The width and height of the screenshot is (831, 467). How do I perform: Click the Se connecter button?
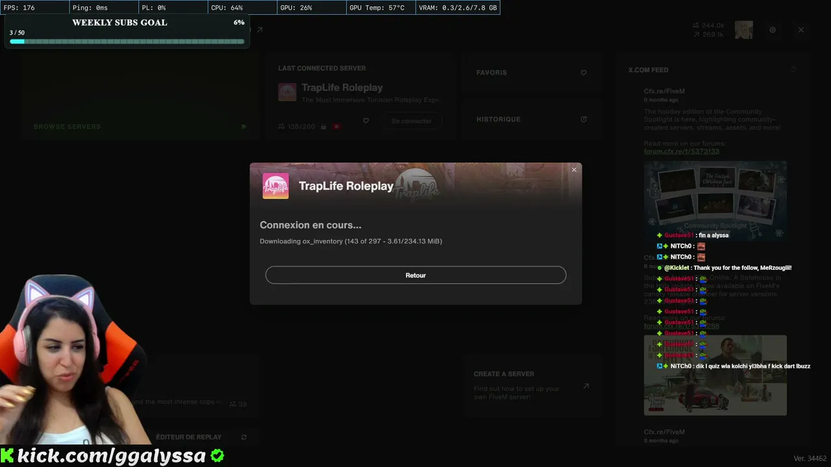tap(412, 121)
